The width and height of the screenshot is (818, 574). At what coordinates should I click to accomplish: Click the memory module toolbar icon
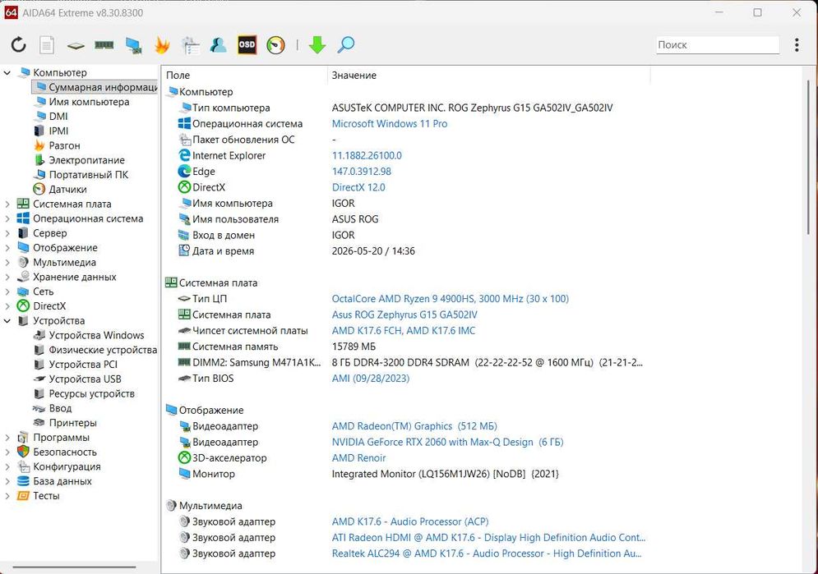tap(104, 45)
